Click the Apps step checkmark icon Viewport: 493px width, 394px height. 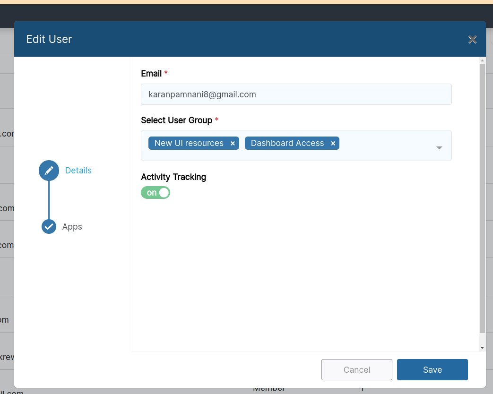49,226
